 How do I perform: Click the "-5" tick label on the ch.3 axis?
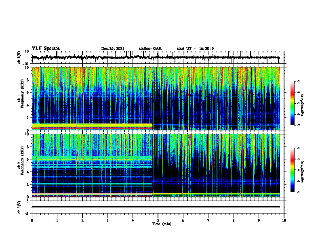coord(27,214)
